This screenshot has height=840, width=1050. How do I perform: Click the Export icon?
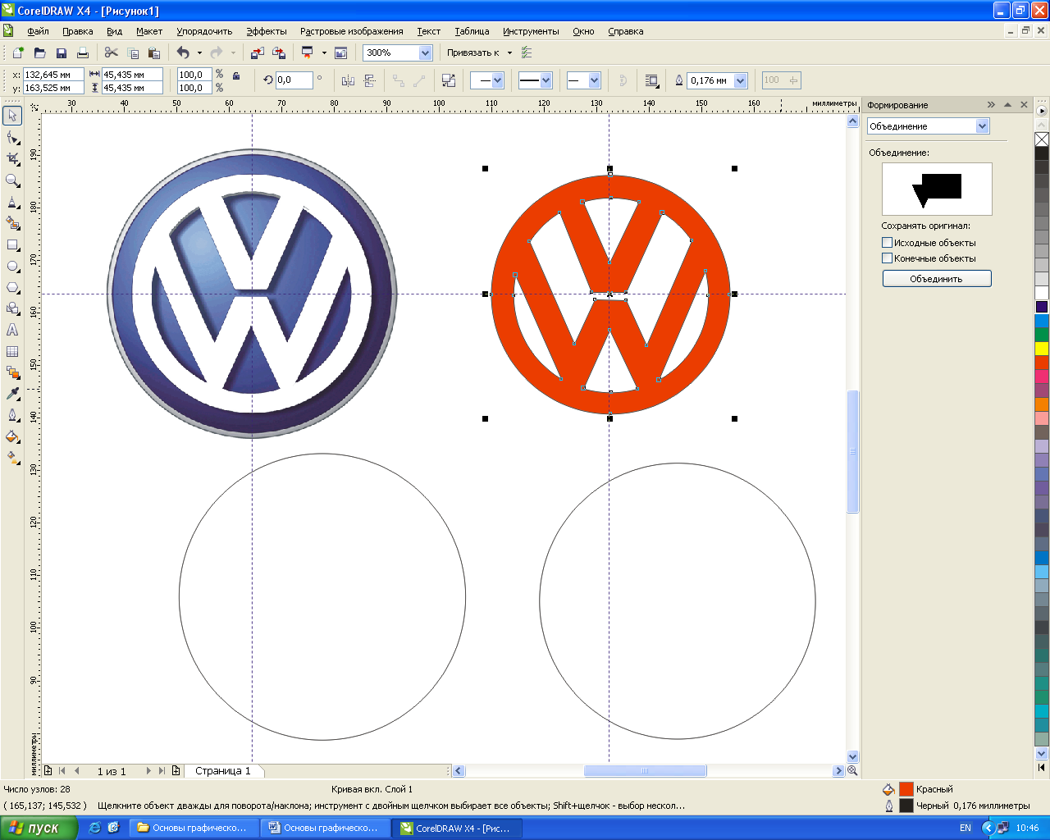(278, 52)
